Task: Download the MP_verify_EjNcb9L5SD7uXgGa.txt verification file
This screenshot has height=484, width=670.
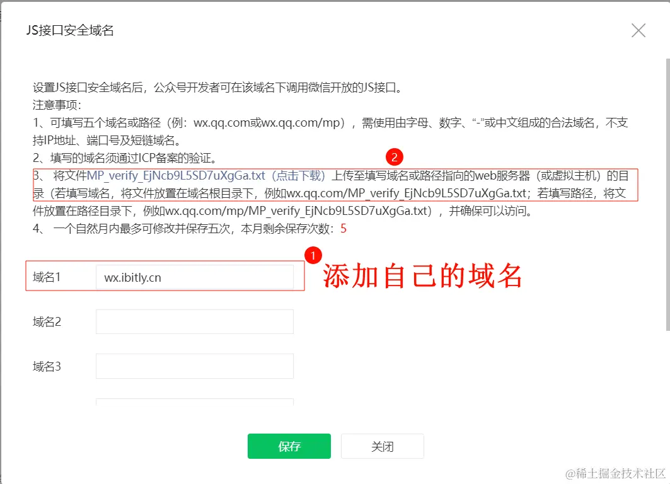Action: pyautogui.click(x=206, y=176)
